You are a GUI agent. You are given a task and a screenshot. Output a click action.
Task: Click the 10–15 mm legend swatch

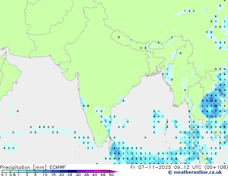[x=47, y=171]
